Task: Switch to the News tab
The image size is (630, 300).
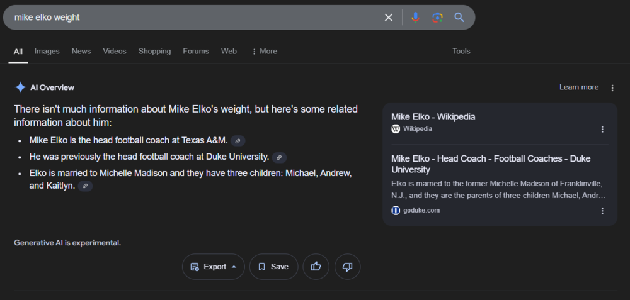Action: (x=81, y=52)
